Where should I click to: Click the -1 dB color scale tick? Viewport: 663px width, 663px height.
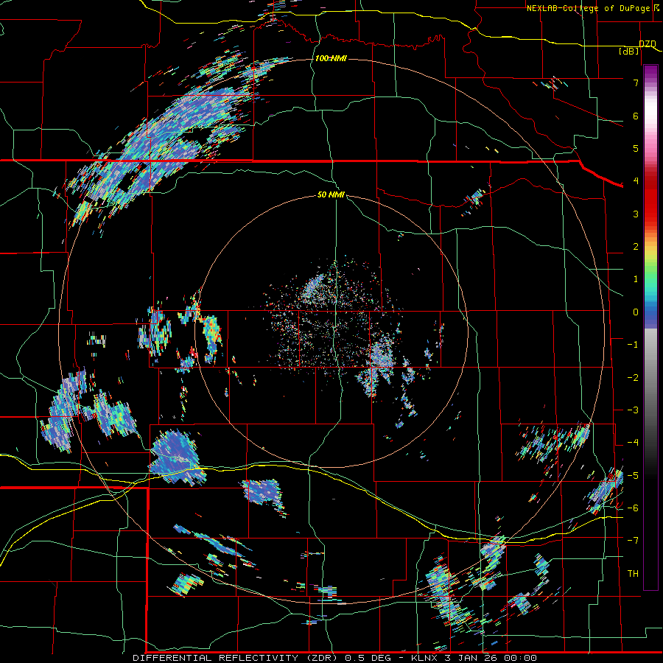(633, 345)
